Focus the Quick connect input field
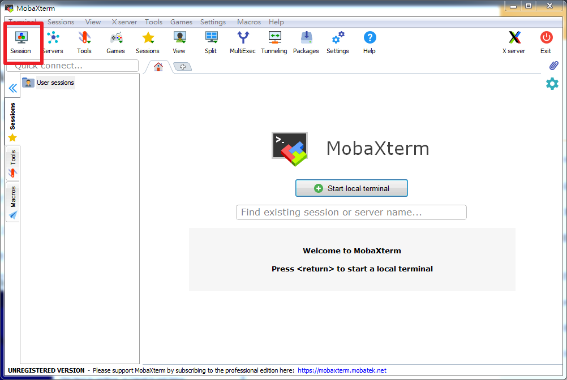This screenshot has height=380, width=567. tap(72, 66)
